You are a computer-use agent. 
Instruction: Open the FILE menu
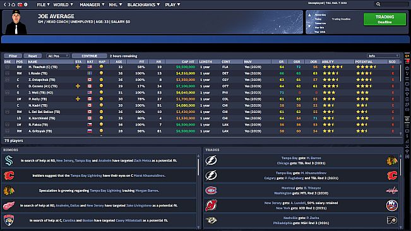43,4
